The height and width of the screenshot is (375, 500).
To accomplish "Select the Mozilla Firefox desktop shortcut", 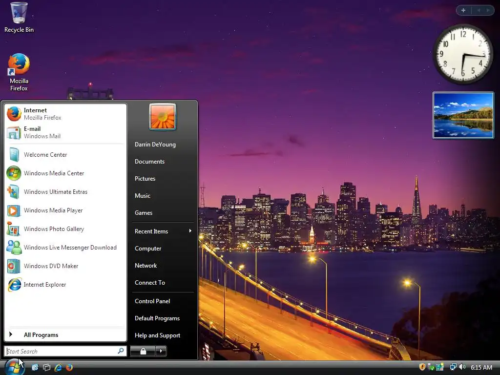I will coord(19,72).
